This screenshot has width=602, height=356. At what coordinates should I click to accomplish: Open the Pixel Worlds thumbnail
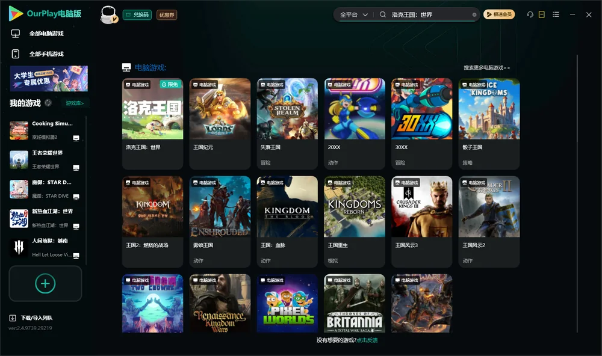pyautogui.click(x=287, y=303)
